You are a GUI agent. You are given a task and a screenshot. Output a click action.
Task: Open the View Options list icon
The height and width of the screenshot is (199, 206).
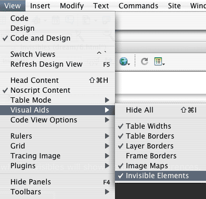[x=159, y=61]
